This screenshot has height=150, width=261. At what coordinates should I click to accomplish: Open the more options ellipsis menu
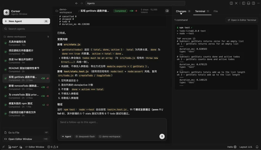[258, 3]
